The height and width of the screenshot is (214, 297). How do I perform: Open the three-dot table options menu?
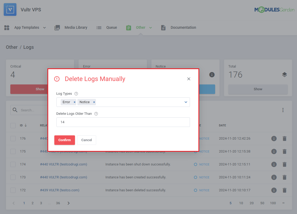coord(283,110)
